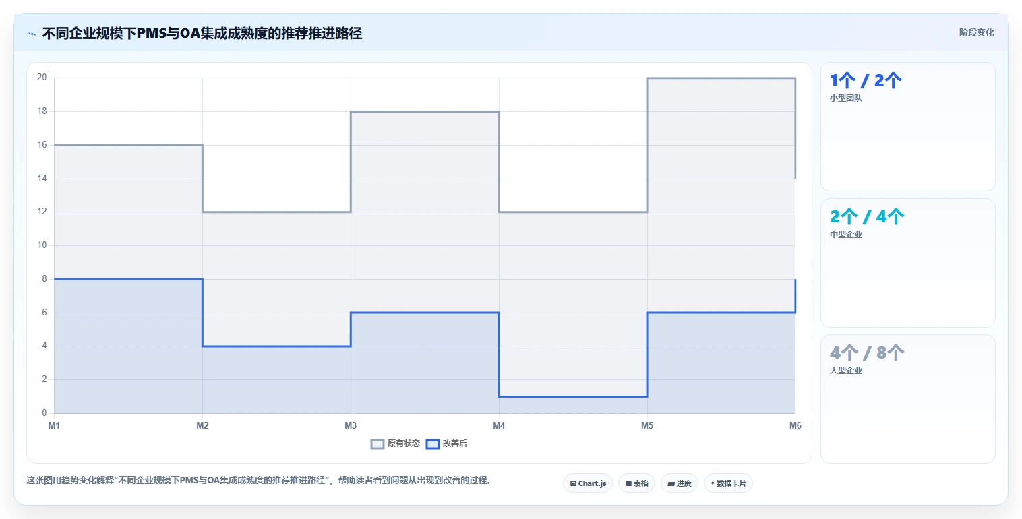The width and height of the screenshot is (1022, 519).
Task: Open the 中型企业 data card
Action: 907,263
